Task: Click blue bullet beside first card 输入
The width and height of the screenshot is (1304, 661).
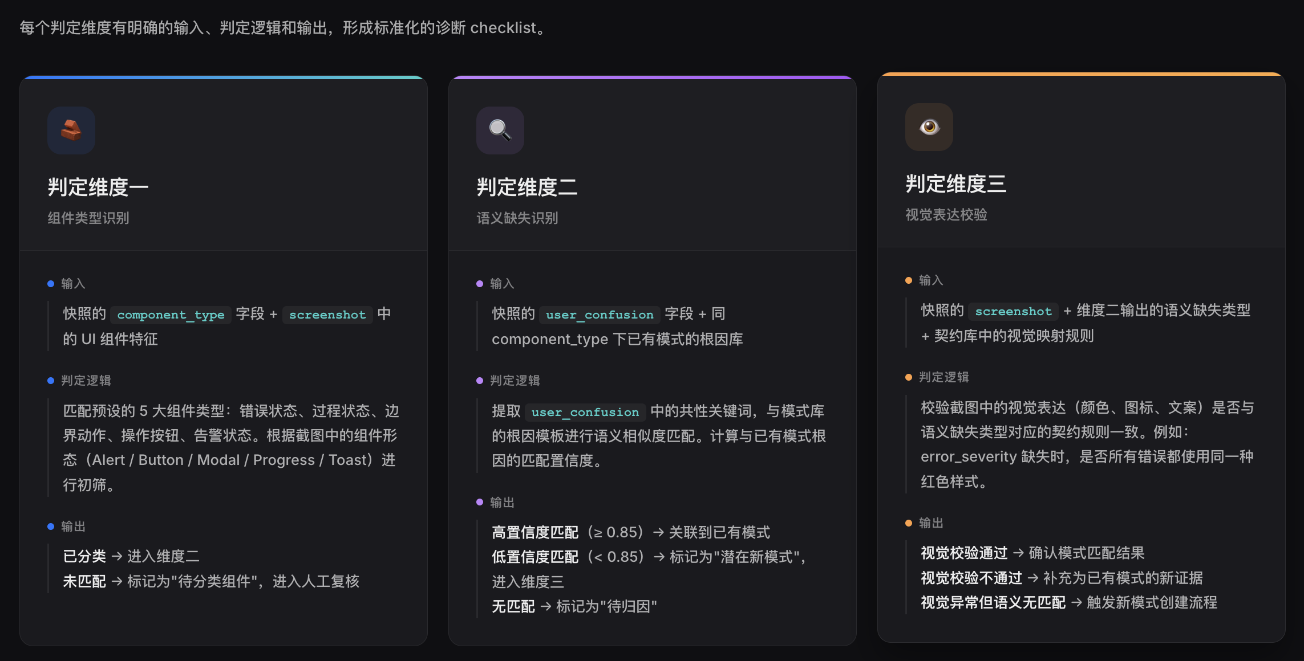Action: pyautogui.click(x=51, y=284)
